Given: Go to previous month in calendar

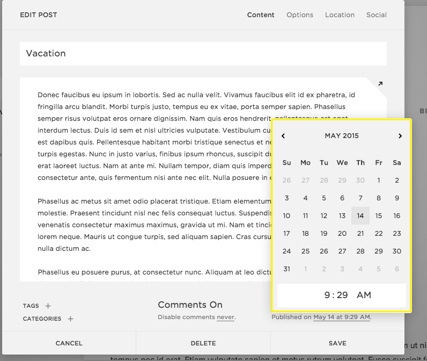Looking at the screenshot, I should [x=283, y=136].
